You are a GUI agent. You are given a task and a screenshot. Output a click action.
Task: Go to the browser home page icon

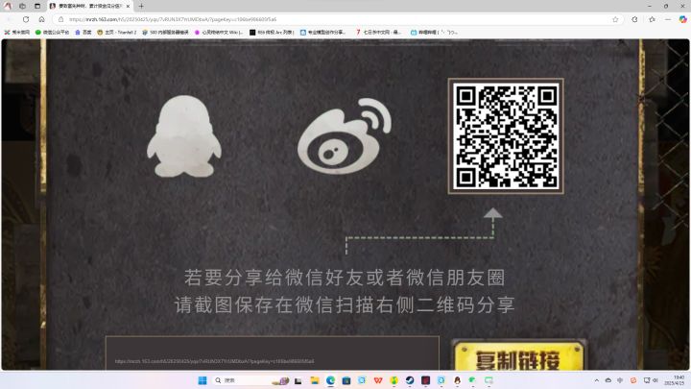tap(41, 19)
